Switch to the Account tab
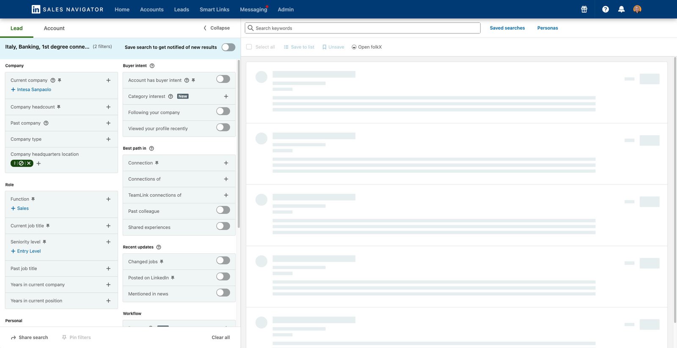Screen dimensions: 677x348 [x=54, y=28]
